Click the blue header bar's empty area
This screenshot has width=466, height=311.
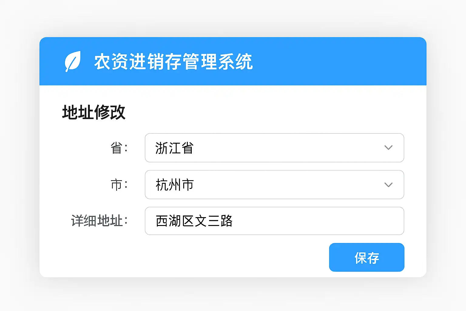click(334, 61)
